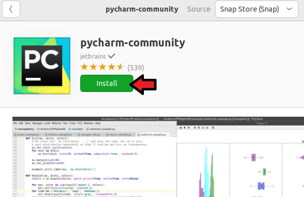Image resolution: width=304 pixels, height=197 pixels.
Task: Open the Snap Store (Snap) source dropdown
Action: click(257, 9)
